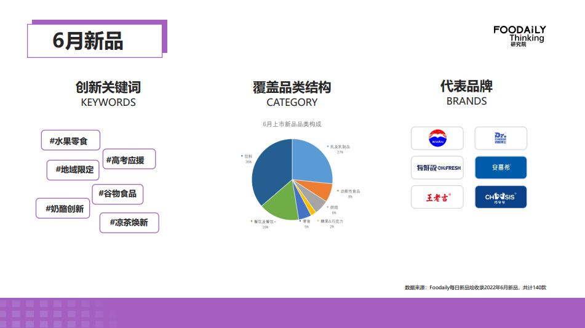
Task: Click the 乳及乳制品 27% chart label
Action: 339,150
